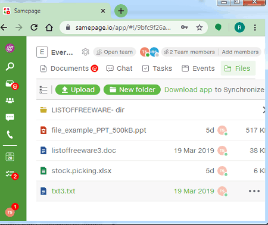Viewport: 268px width, 225px height.
Task: Click the TS member avatar in the team header
Action: pyautogui.click(x=145, y=52)
